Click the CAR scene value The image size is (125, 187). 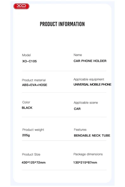coord(77,109)
